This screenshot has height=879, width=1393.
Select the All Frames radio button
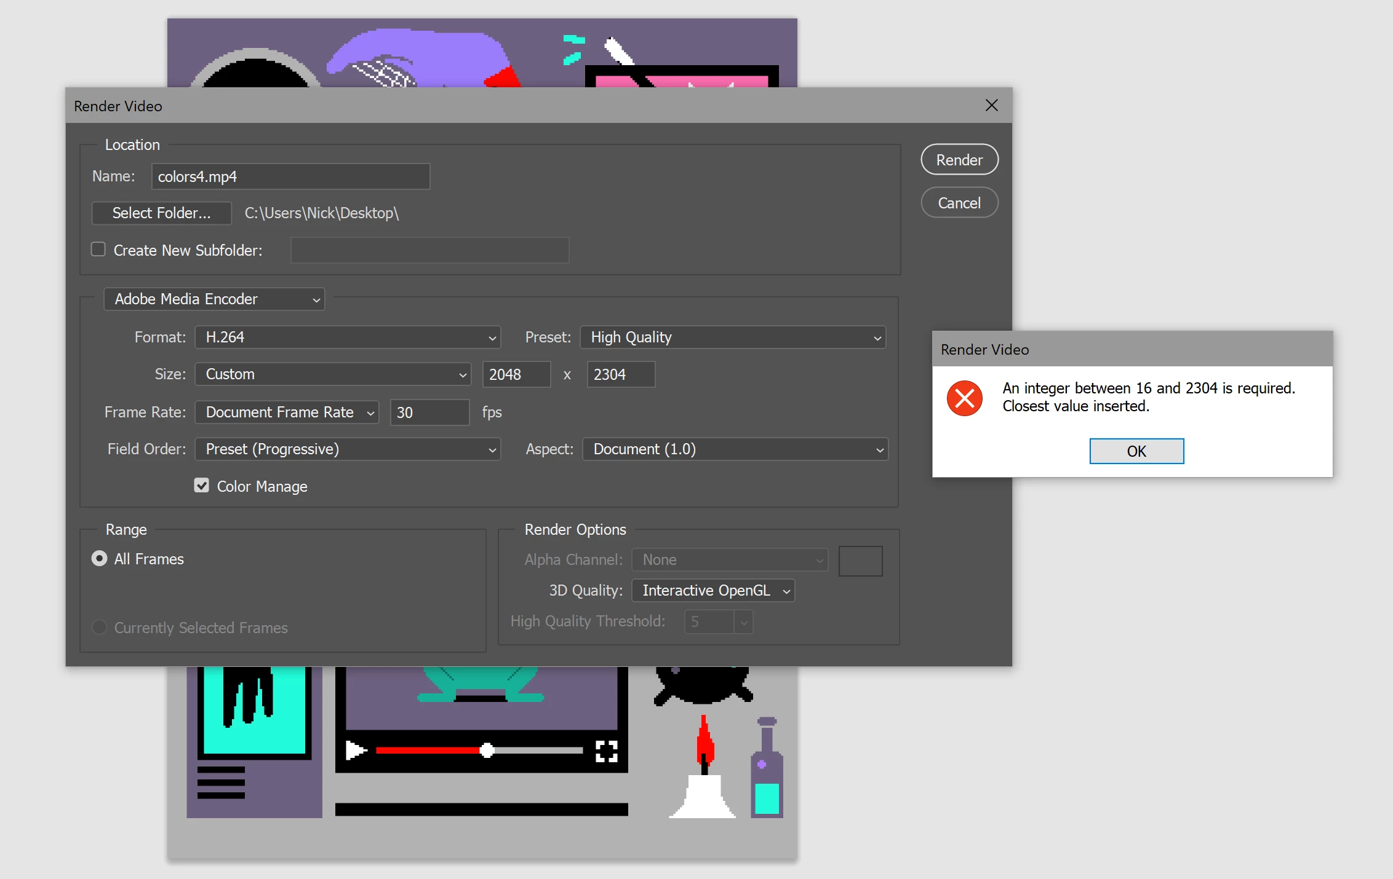[99, 558]
